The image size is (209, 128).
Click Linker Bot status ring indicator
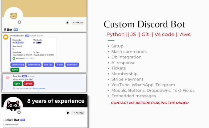[19, 112]
